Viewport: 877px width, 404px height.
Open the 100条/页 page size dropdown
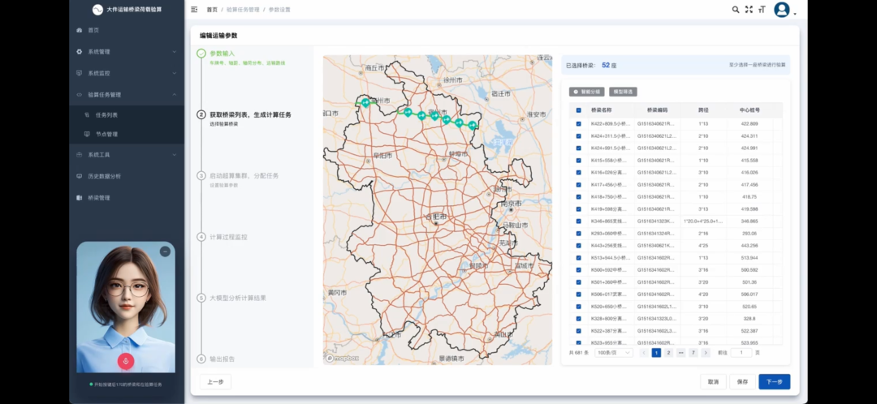(x=613, y=353)
